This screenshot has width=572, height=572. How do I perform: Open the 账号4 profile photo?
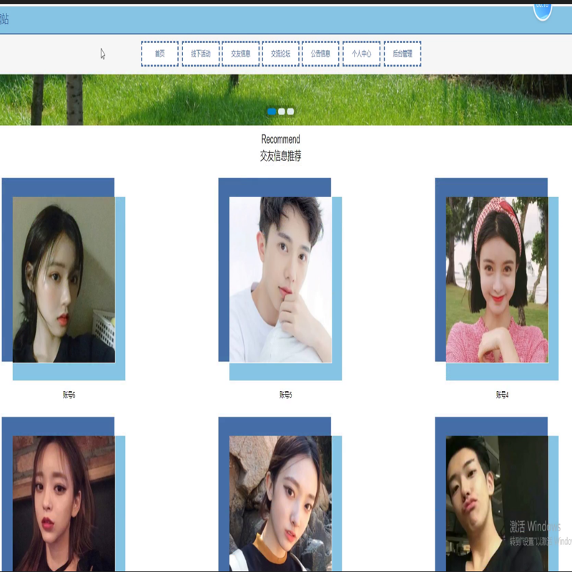click(x=497, y=280)
